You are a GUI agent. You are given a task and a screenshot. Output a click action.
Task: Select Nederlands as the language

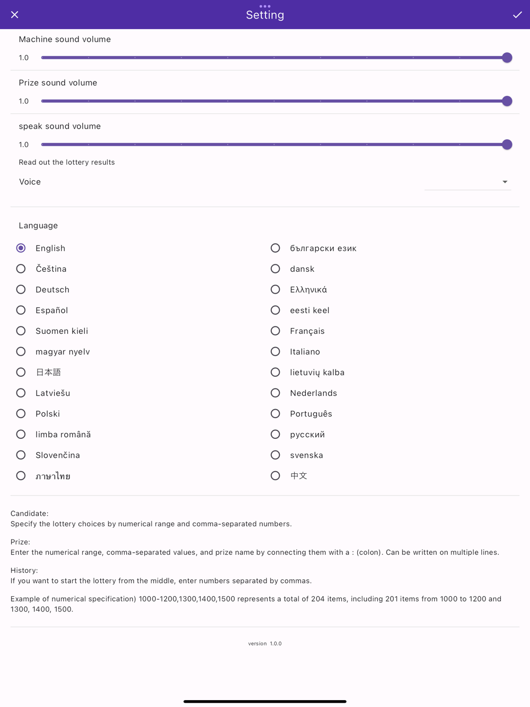[x=276, y=393]
